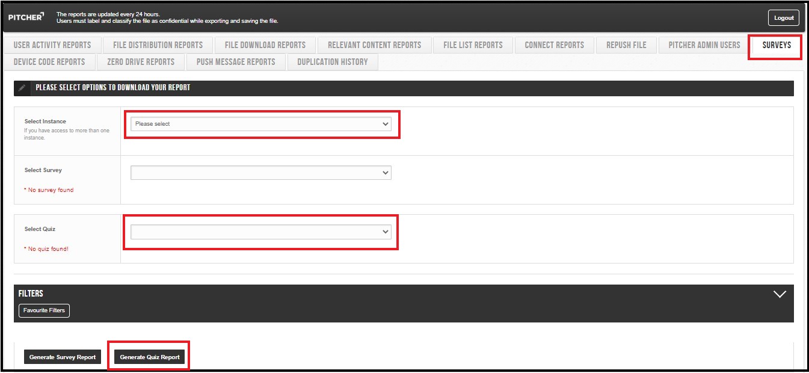
Task: Click the Pitcher logo in header
Action: click(26, 17)
